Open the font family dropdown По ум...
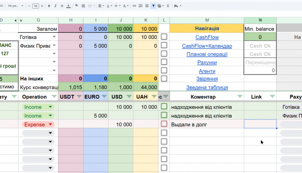Viewport: 302px width, 173px height. pyautogui.click(x=15, y=6)
